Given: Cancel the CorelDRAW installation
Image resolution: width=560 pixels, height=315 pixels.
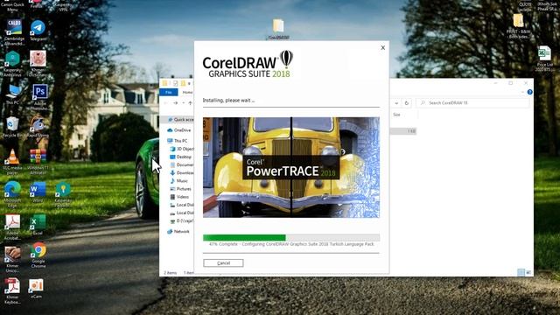Looking at the screenshot, I should click(x=223, y=262).
